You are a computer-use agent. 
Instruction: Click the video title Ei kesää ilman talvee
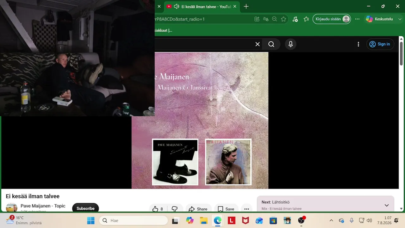coord(33,196)
